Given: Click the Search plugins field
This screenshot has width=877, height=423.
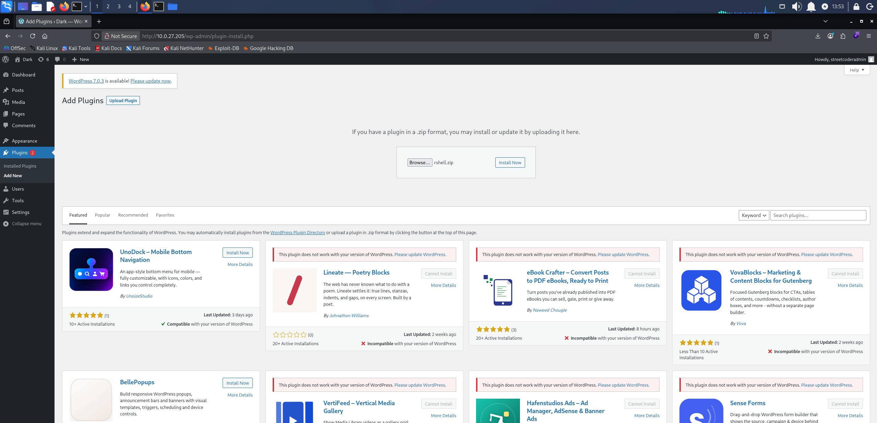Looking at the screenshot, I should pos(818,215).
